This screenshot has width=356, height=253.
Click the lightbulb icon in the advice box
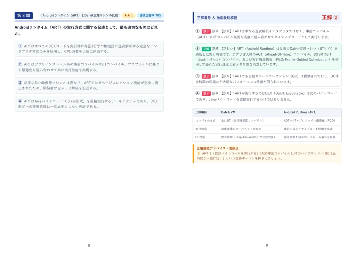pos(199,153)
